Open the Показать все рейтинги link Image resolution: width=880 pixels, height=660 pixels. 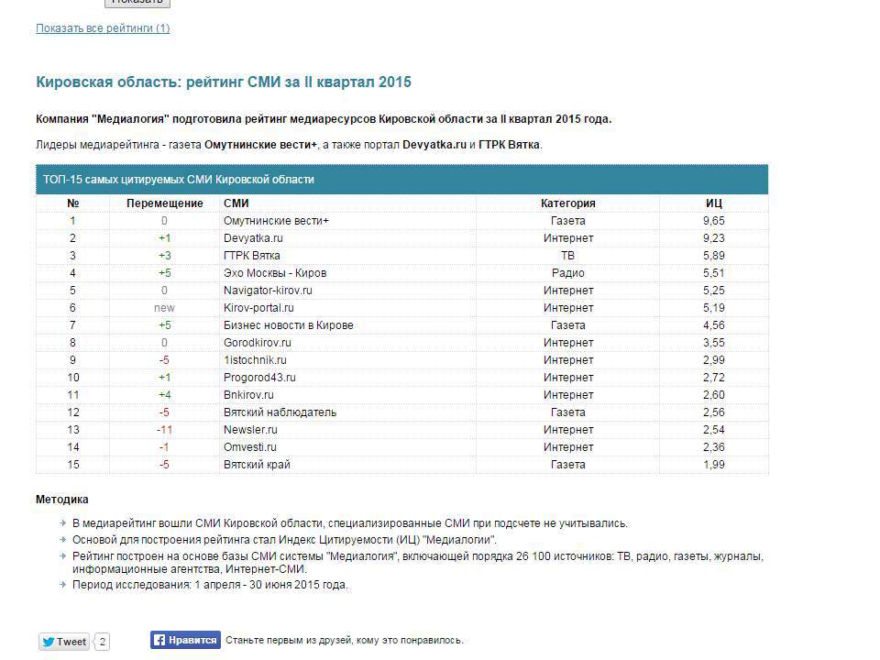pos(103,28)
